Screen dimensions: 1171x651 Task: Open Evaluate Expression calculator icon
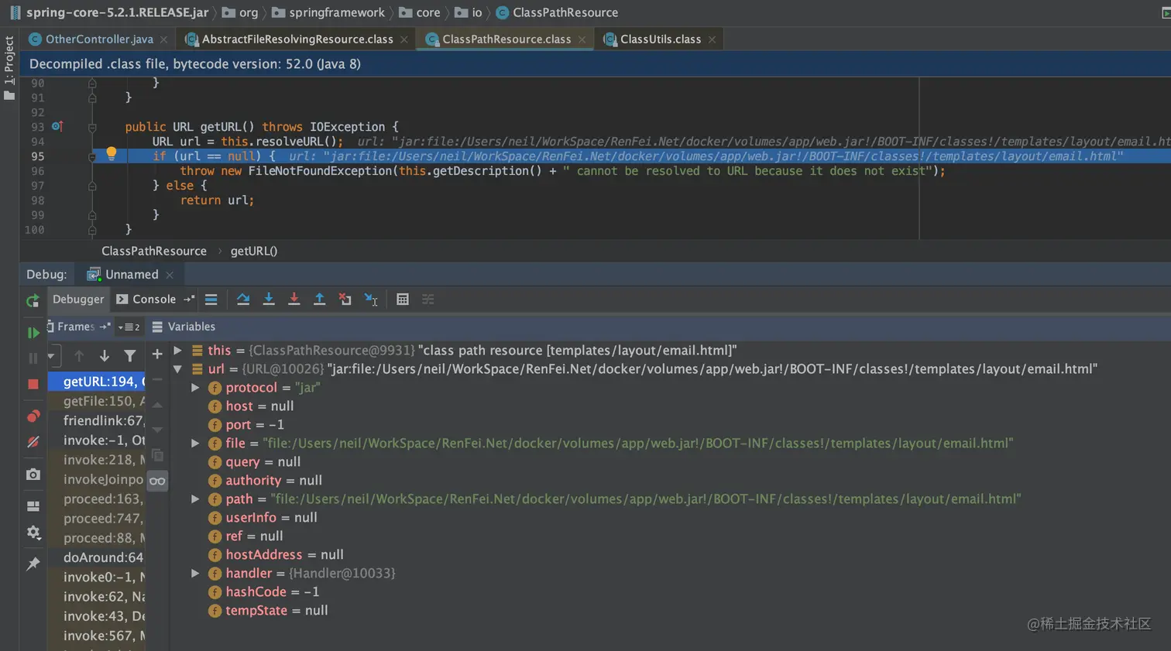[x=403, y=300]
